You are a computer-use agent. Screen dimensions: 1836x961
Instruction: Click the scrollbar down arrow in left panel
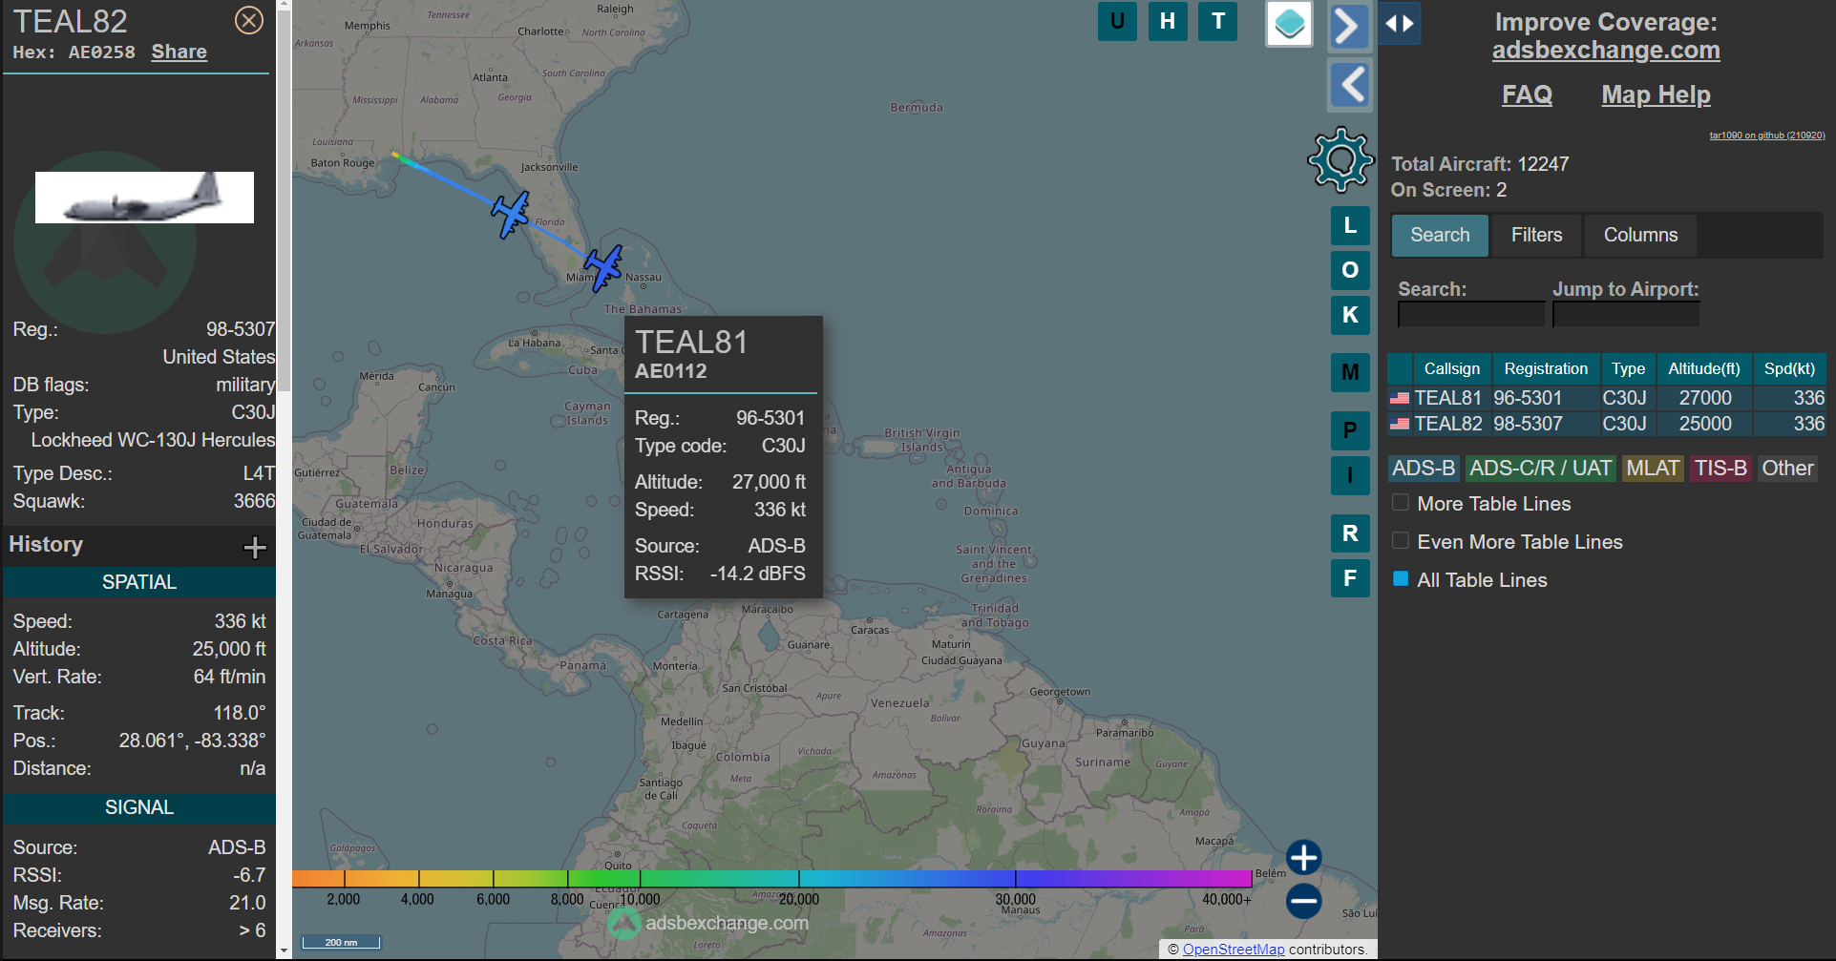coord(284,951)
